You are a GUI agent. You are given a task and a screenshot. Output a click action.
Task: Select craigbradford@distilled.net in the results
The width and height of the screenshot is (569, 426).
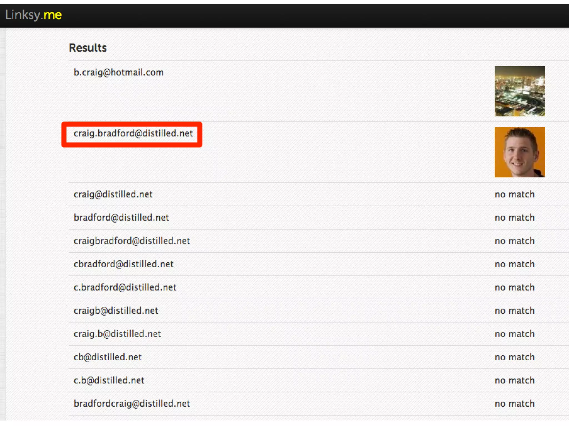click(132, 241)
